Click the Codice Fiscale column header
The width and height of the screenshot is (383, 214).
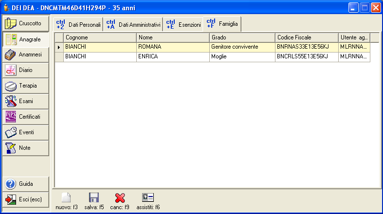306,37
